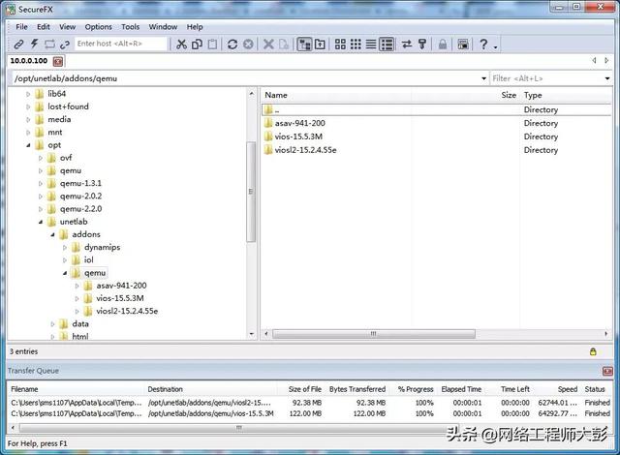
Task: Click the Transfer Queue horizontal scrollbar
Action: pos(239,428)
